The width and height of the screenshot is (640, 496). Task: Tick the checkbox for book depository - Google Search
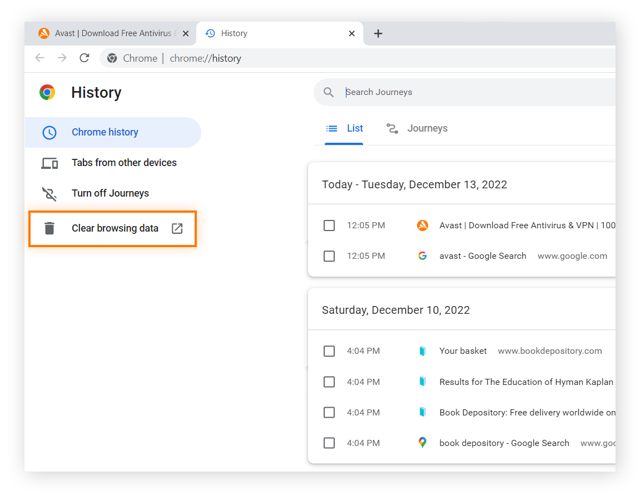tap(329, 443)
